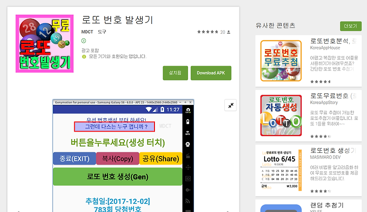Click the MASIMARO DEV developer name

(325, 157)
